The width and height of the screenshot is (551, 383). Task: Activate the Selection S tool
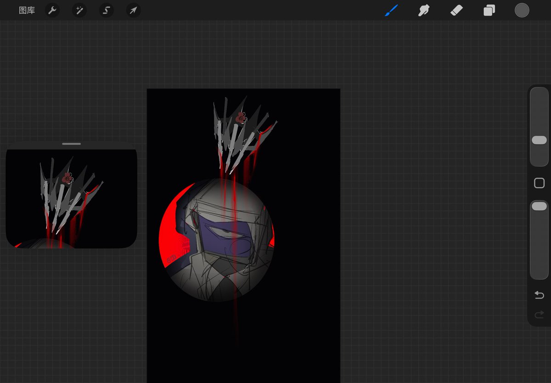point(107,10)
